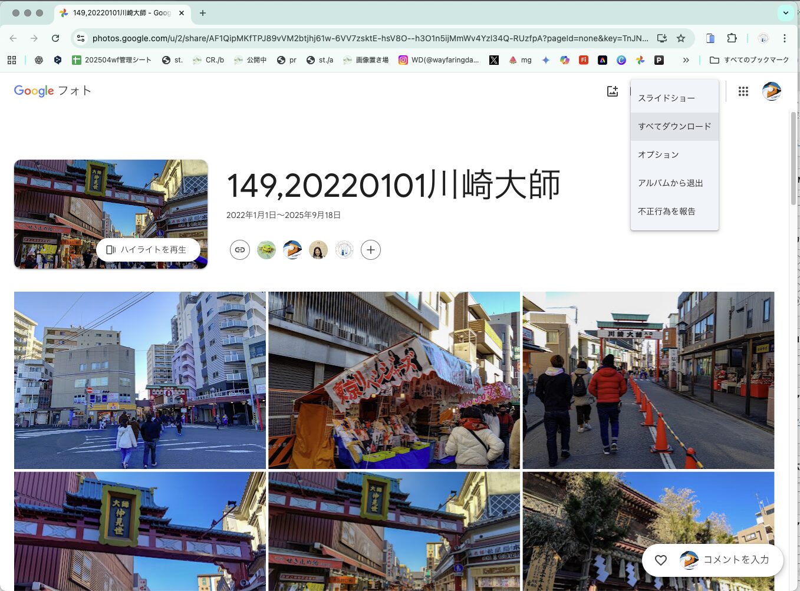
Task: Bookmark this page with the star icon
Action: pyautogui.click(x=681, y=38)
